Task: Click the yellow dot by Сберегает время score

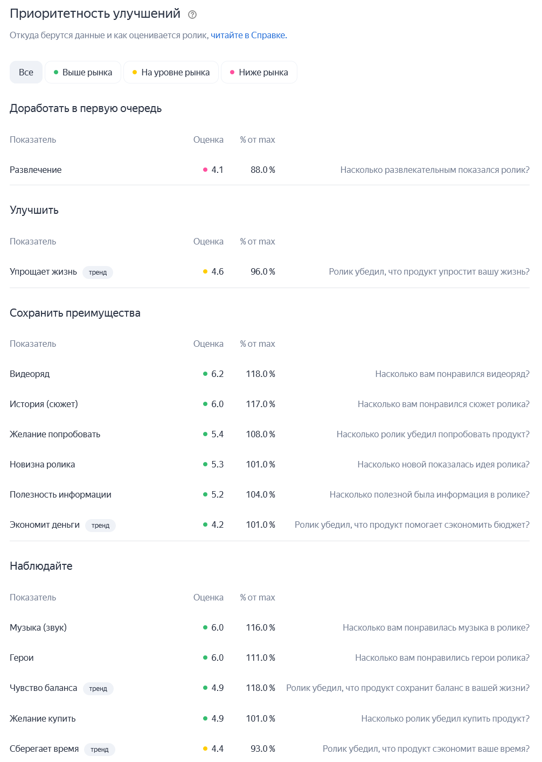Action: (205, 749)
